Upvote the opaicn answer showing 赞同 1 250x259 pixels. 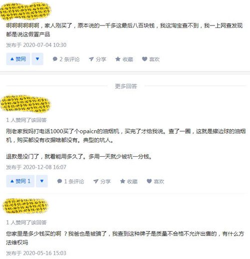[x=20, y=181]
